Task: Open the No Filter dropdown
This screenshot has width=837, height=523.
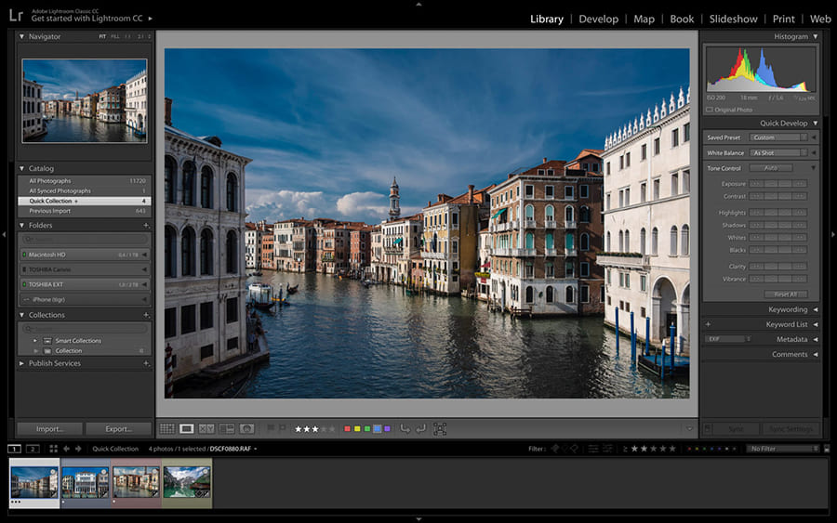Action: pyautogui.click(x=783, y=449)
